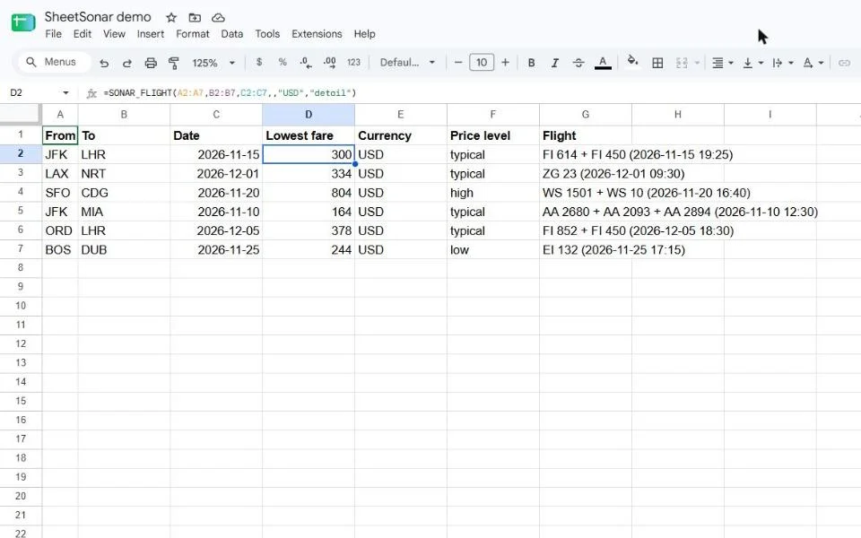This screenshot has width=861, height=538.
Task: Check cloud save status icon
Action: (x=218, y=18)
